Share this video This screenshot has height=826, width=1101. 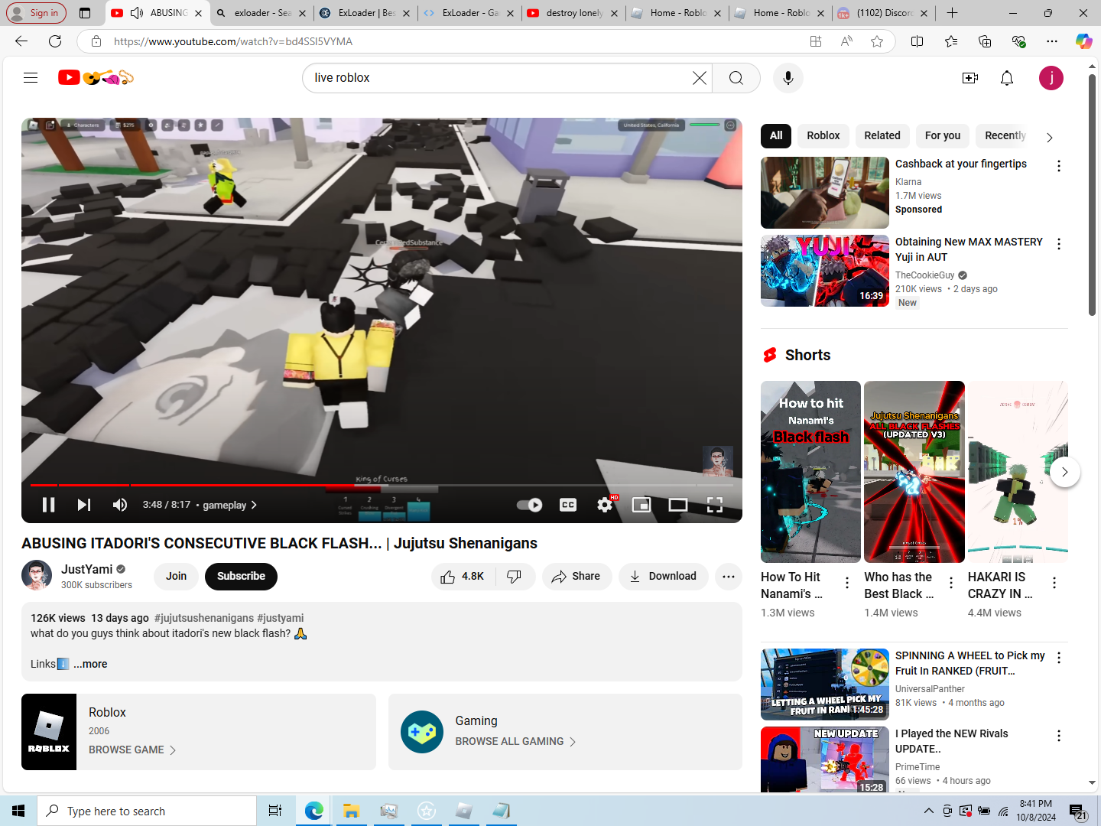pos(576,577)
